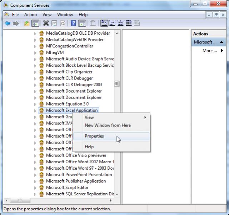Select Microsoft Office Word 2007 Macro tree item
The width and height of the screenshot is (229, 215).
pyautogui.click(x=80, y=162)
